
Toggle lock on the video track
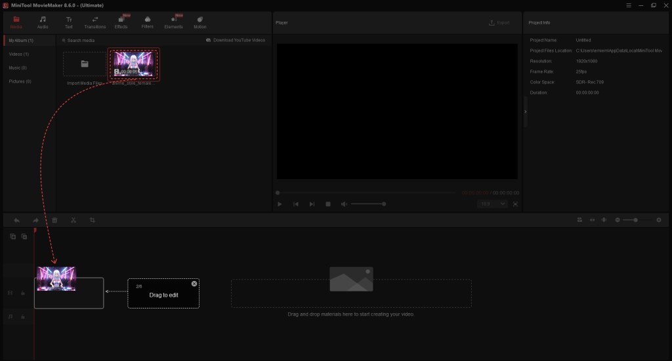click(23, 293)
